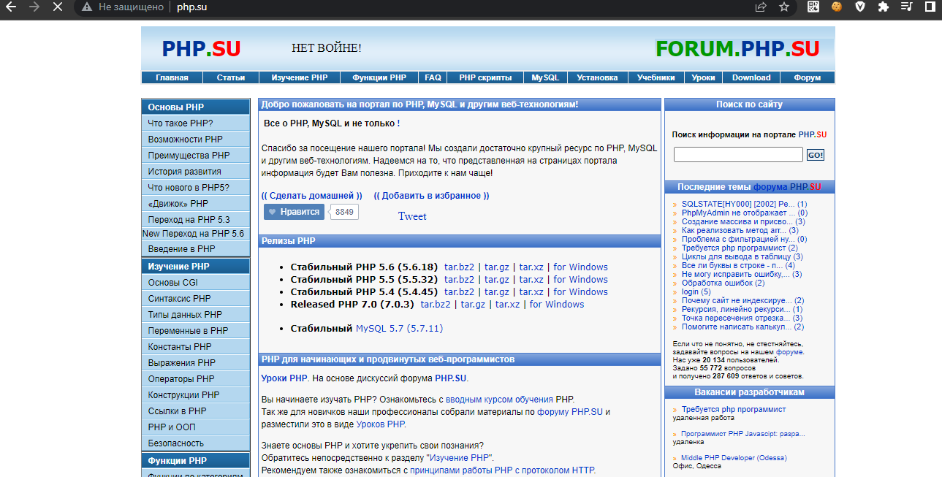Open 'Что такое PHP?' sidebar link
The height and width of the screenshot is (477, 942).
point(181,123)
